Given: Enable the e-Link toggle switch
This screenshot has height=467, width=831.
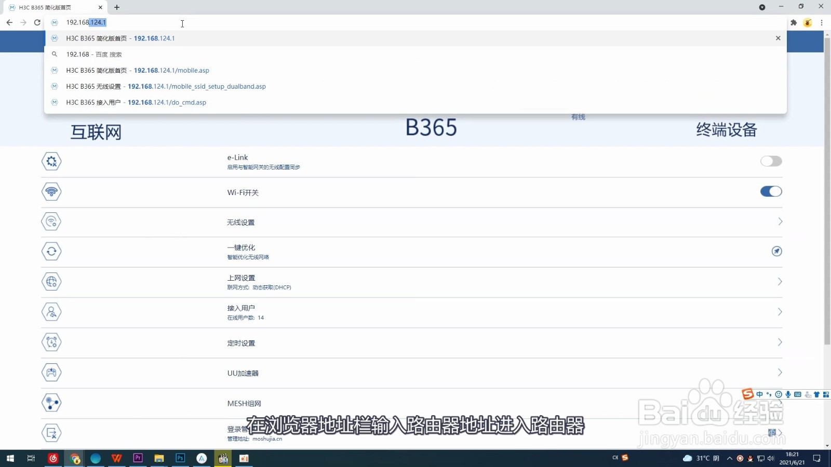Looking at the screenshot, I should (771, 161).
